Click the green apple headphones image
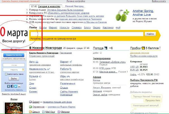The width and height of the screenshot is (169, 114). 122,15
